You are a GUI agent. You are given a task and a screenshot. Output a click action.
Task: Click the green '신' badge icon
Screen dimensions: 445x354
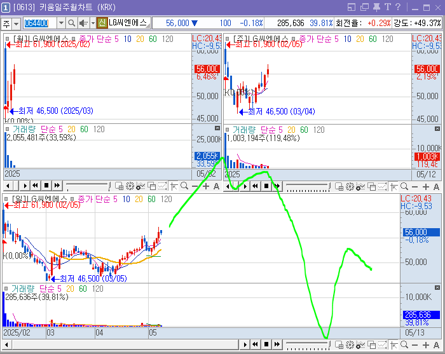[102, 23]
